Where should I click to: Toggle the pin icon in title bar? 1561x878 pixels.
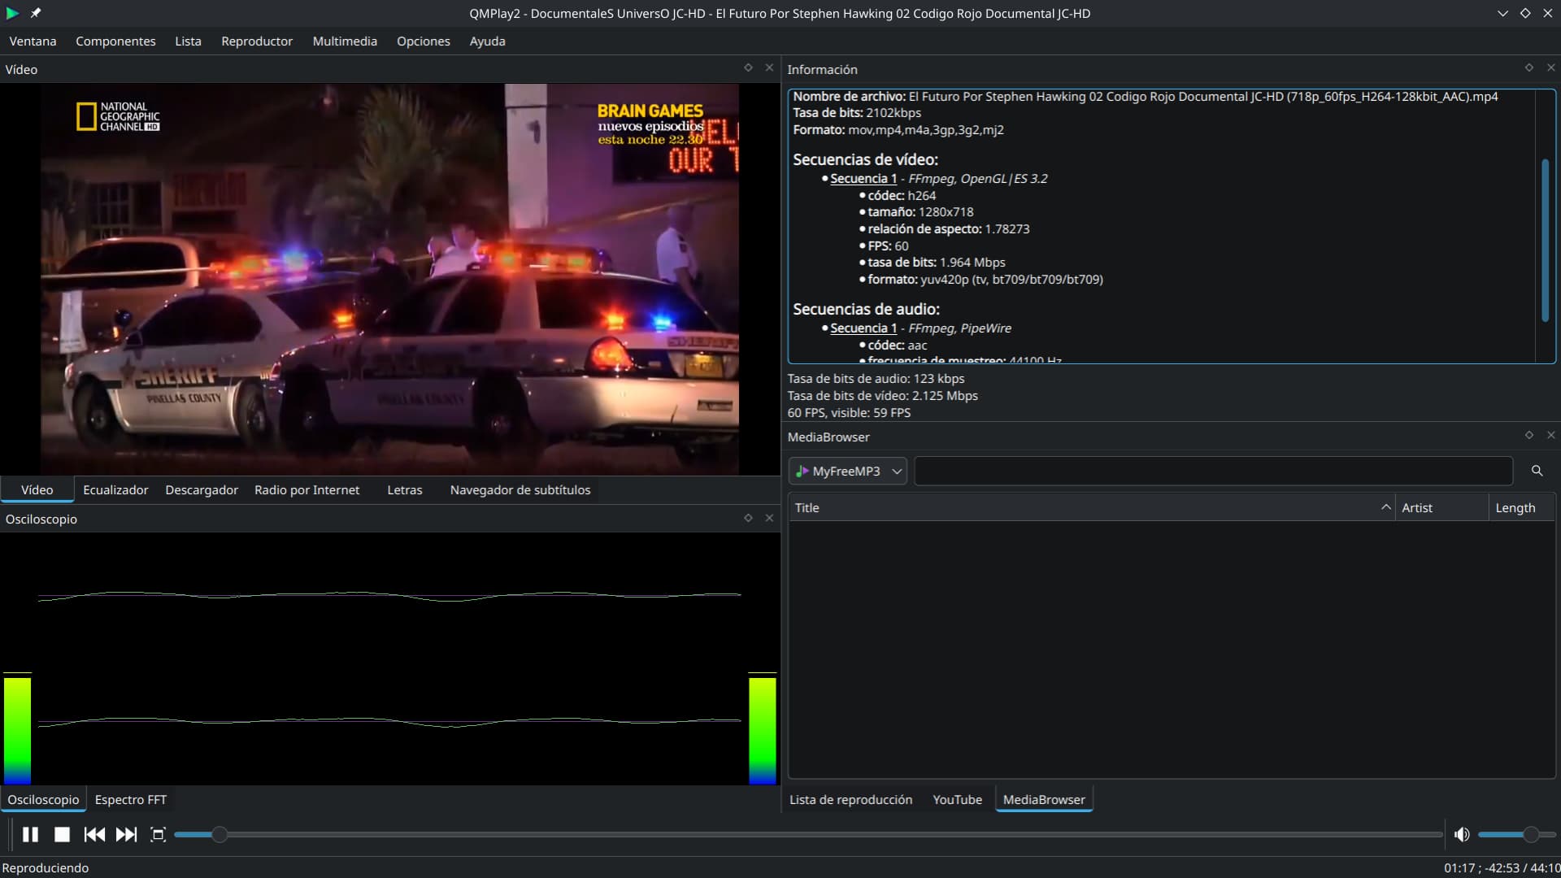(x=36, y=13)
